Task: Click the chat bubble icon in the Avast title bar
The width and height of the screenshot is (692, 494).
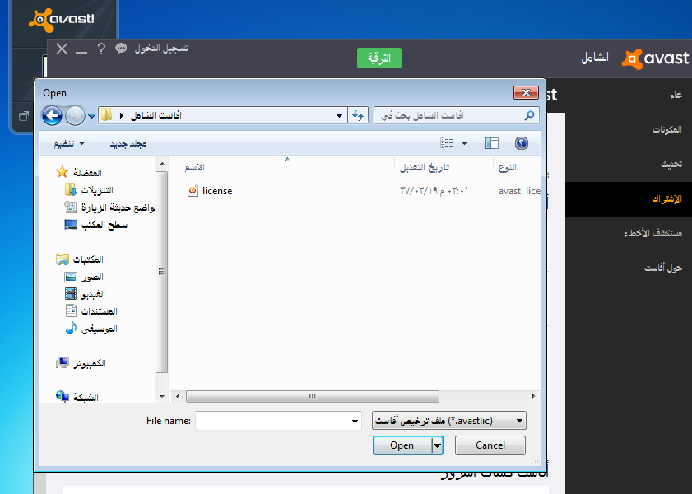Action: pyautogui.click(x=121, y=49)
